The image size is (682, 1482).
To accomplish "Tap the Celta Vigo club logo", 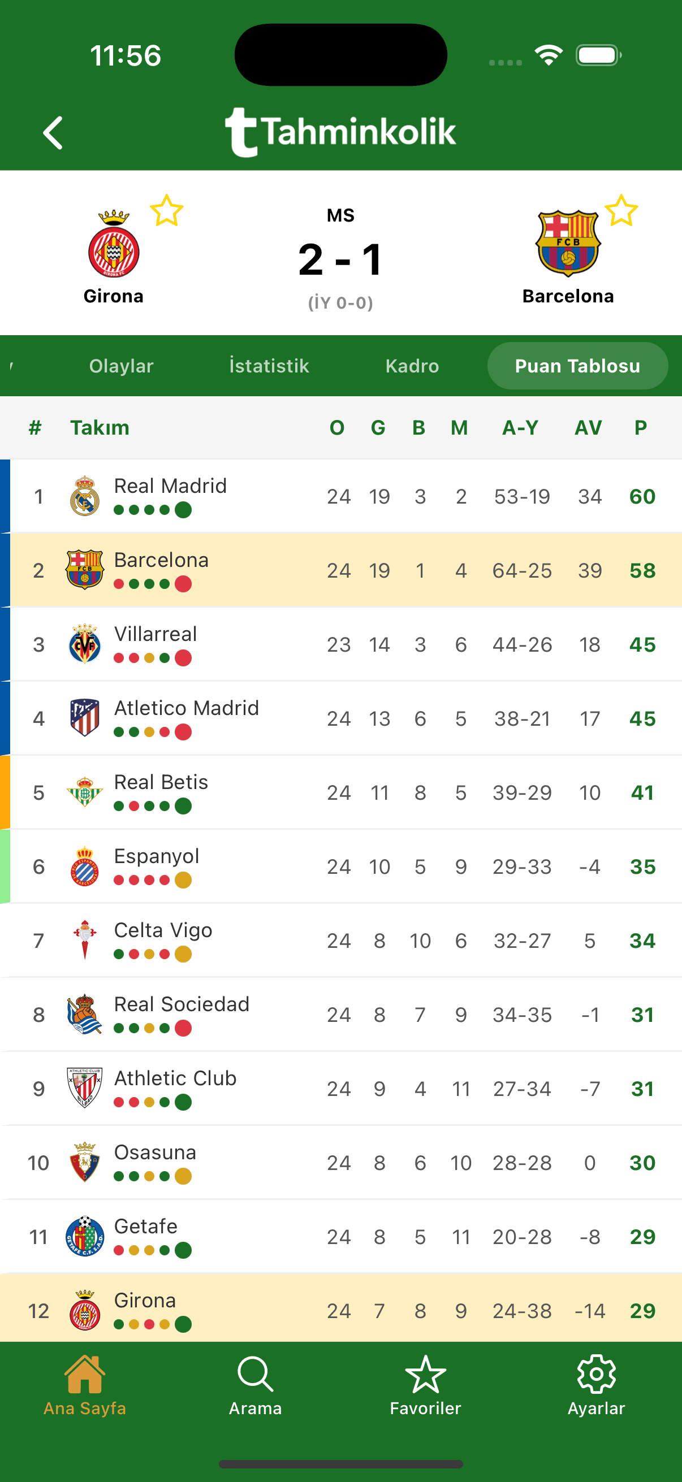I will (85, 940).
